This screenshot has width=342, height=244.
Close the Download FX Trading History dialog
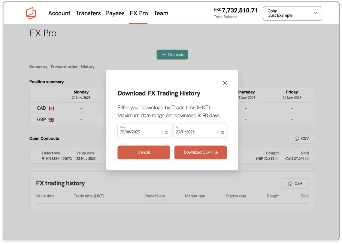(x=225, y=83)
